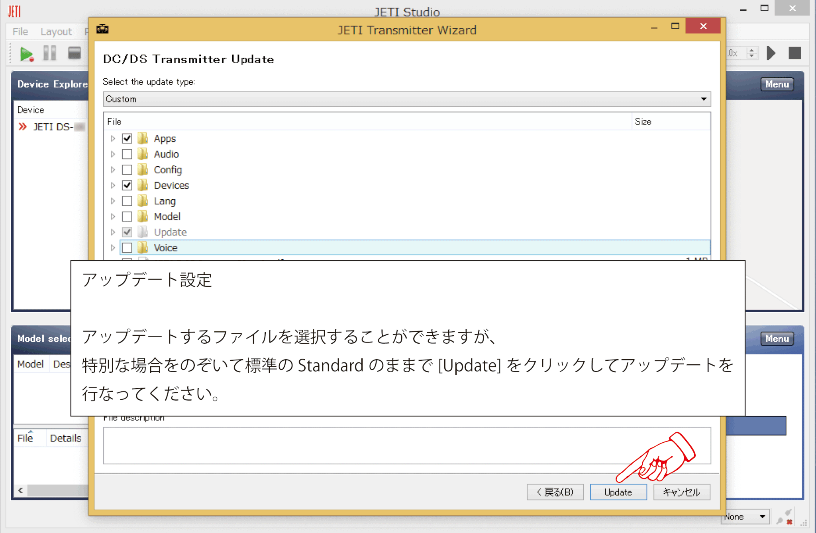Click the connection plug icon in status bar
Image resolution: width=816 pixels, height=533 pixels.
coord(784,517)
